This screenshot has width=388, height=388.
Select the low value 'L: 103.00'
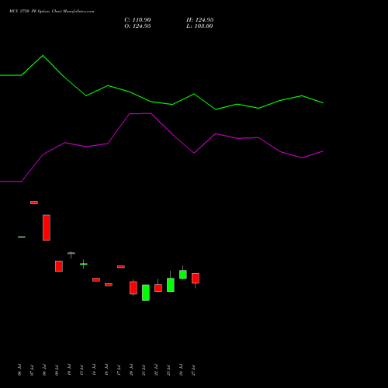[199, 26]
